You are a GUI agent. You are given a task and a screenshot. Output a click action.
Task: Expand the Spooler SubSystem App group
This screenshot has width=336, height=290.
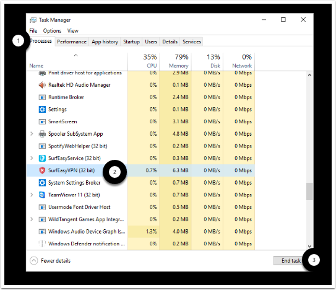pos(32,134)
